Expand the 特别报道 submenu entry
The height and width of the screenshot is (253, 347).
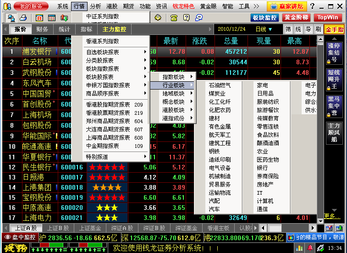116,157
